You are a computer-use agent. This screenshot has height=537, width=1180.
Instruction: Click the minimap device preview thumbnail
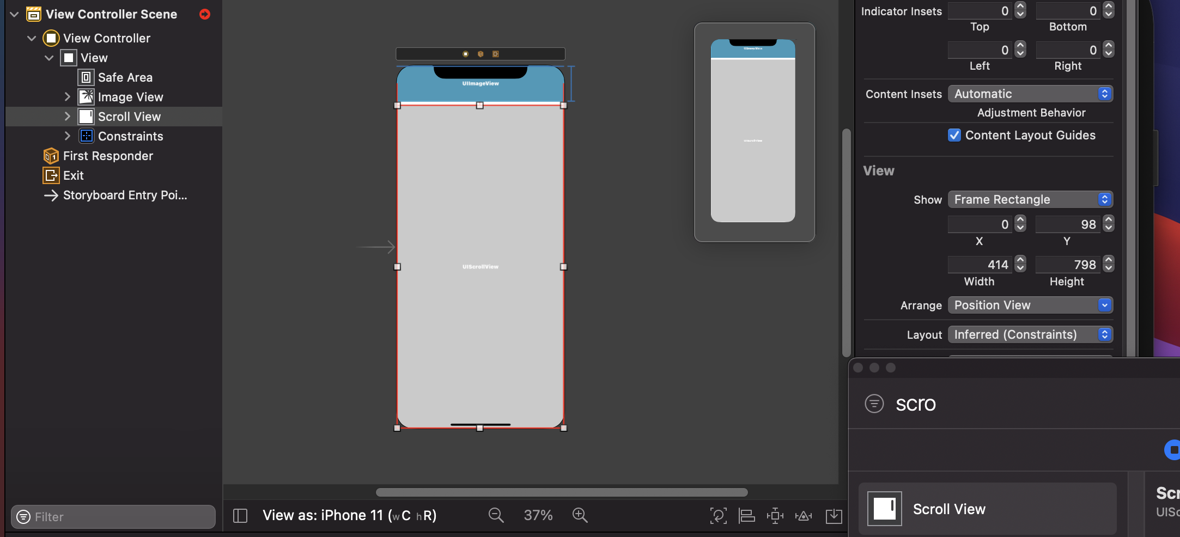point(753,131)
